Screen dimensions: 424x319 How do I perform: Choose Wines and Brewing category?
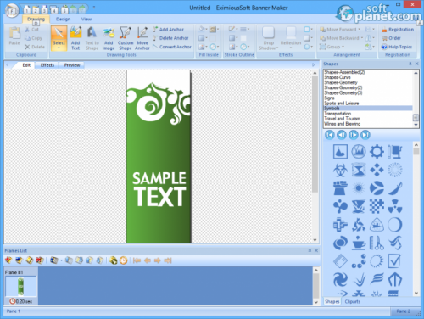pyautogui.click(x=368, y=124)
